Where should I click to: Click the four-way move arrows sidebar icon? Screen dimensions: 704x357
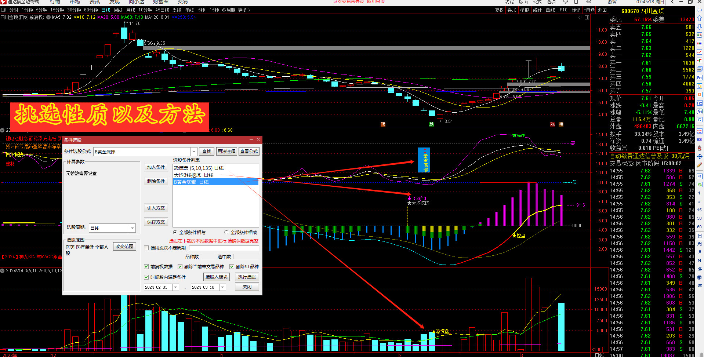click(x=700, y=157)
